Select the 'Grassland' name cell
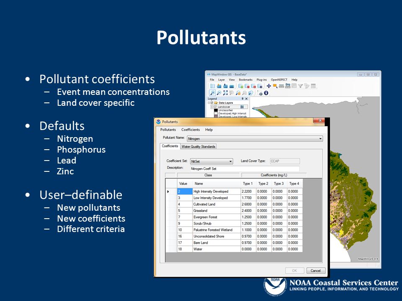Viewport: 402px width, 301px height. click(x=216, y=211)
